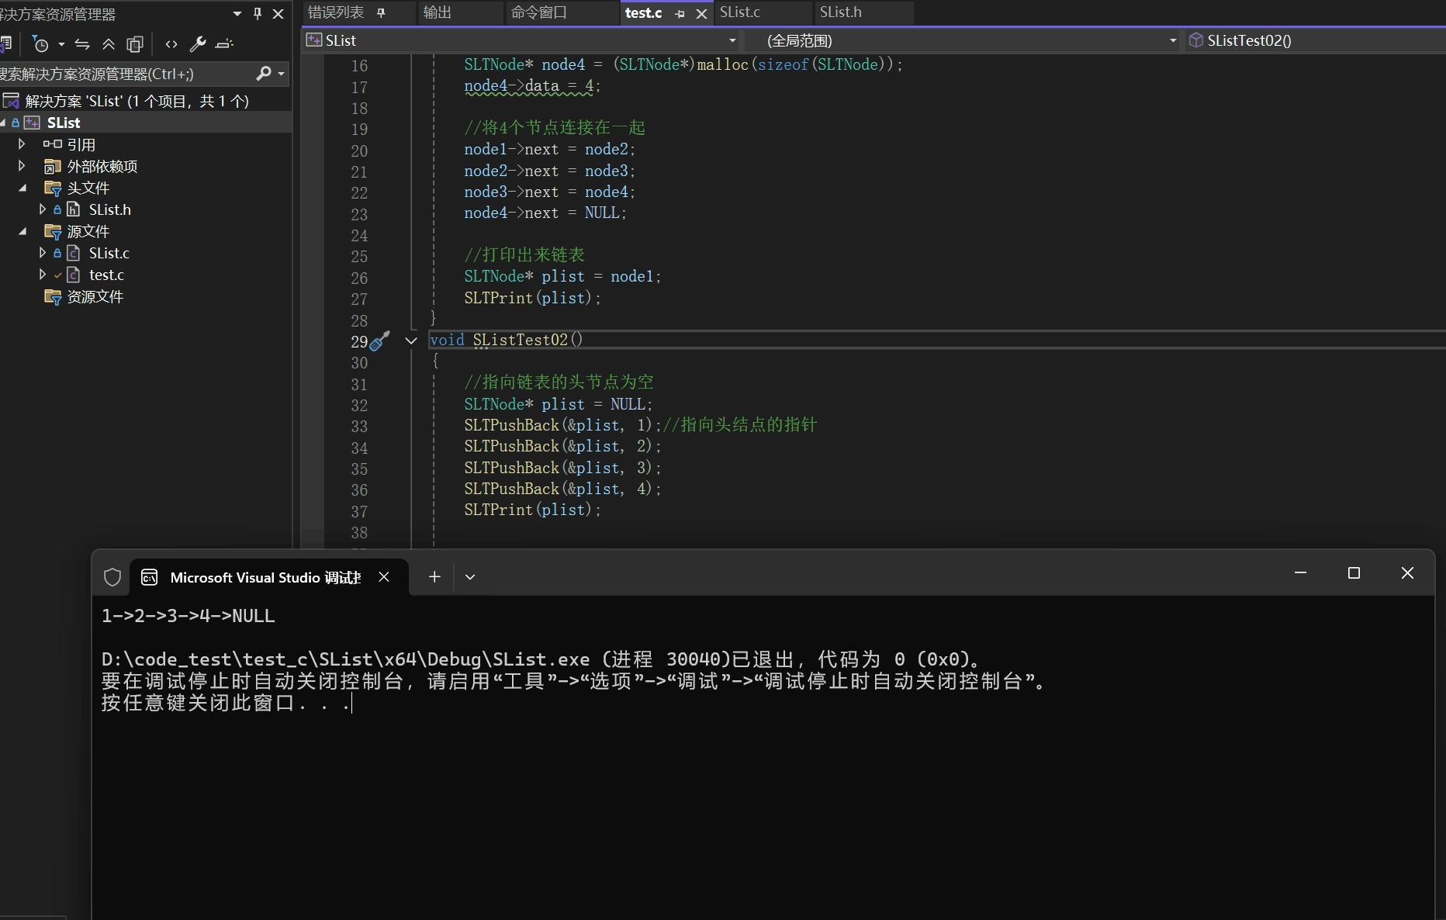The height and width of the screenshot is (920, 1446).
Task: Click the SLTPrint(plist) call on line 37
Action: pyautogui.click(x=532, y=510)
